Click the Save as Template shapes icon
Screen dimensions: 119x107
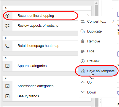click(82, 71)
